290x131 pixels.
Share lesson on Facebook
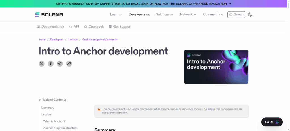(x=50, y=64)
